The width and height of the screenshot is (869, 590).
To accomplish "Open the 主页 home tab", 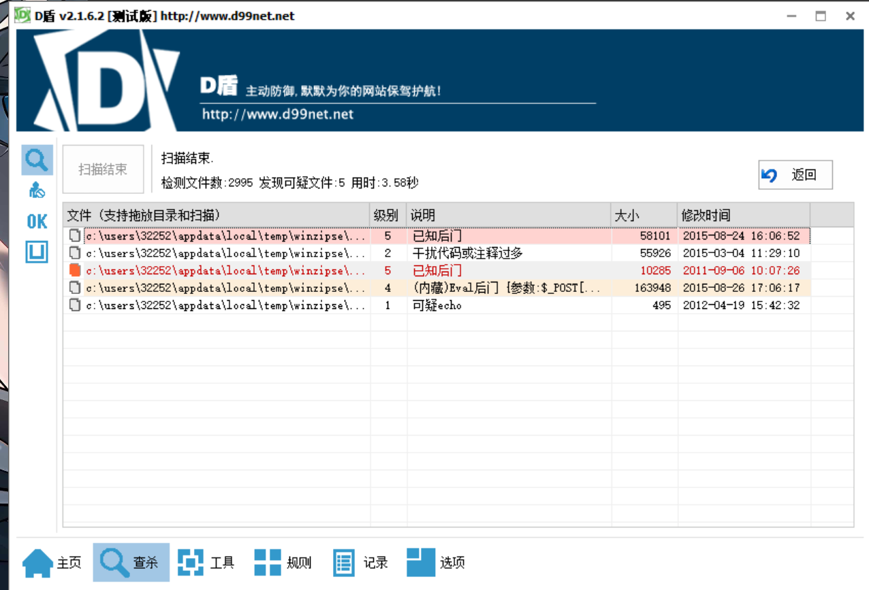I will point(52,563).
